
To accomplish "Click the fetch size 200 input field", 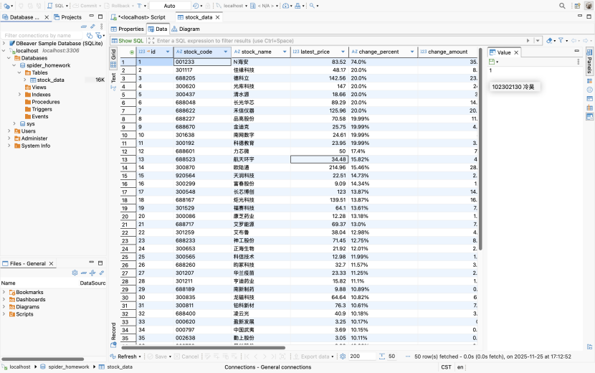I will (x=362, y=357).
